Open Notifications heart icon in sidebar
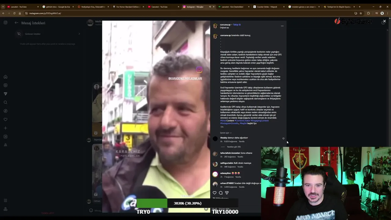Screen dimensions: 391x220 (5, 119)
